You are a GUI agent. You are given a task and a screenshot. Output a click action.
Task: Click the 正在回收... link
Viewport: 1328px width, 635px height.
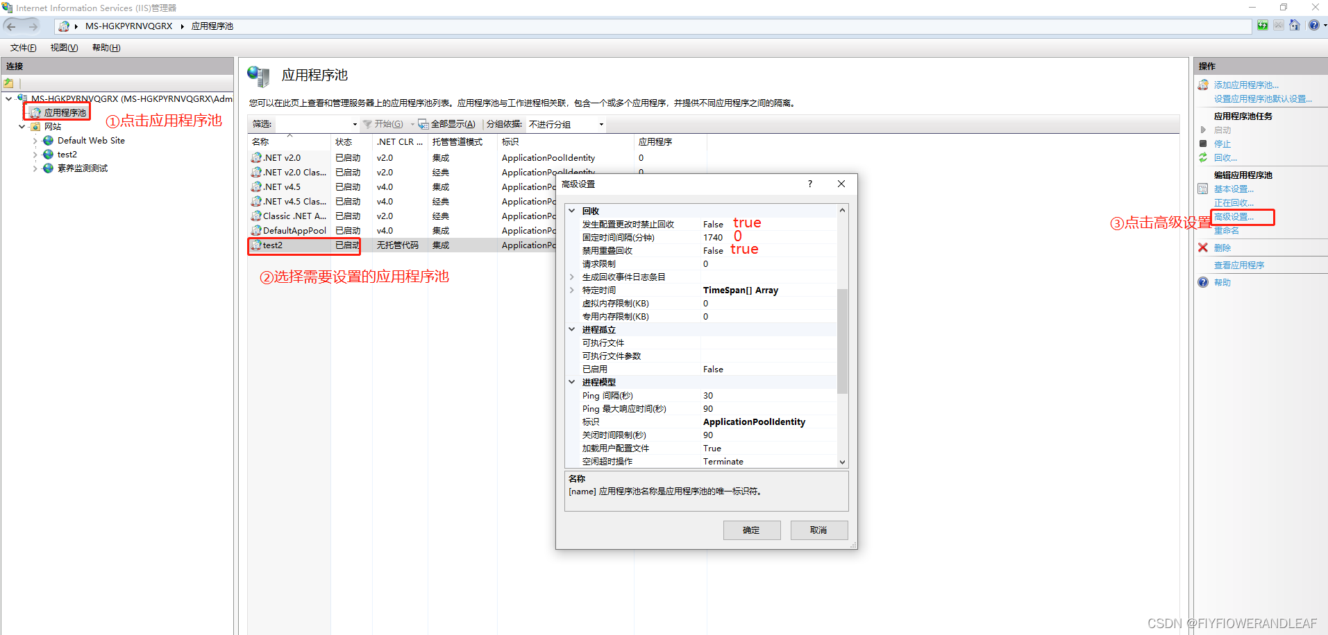(1234, 203)
